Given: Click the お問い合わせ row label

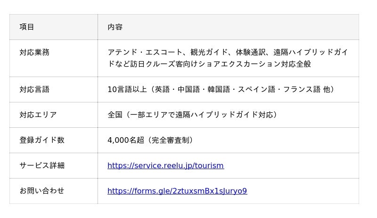Looking at the screenshot, I should [x=42, y=191].
